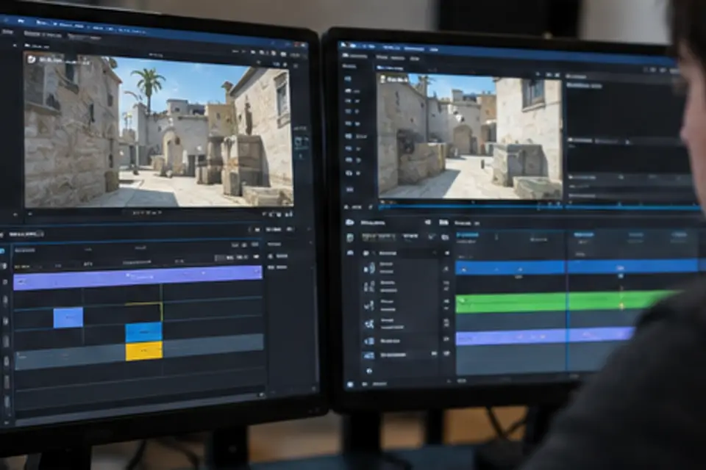Click the third track icon in the right monitor track list
Image resolution: width=706 pixels, height=470 pixels.
(369, 305)
